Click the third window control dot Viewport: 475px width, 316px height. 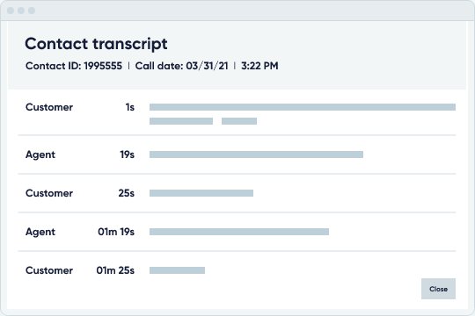click(x=32, y=11)
